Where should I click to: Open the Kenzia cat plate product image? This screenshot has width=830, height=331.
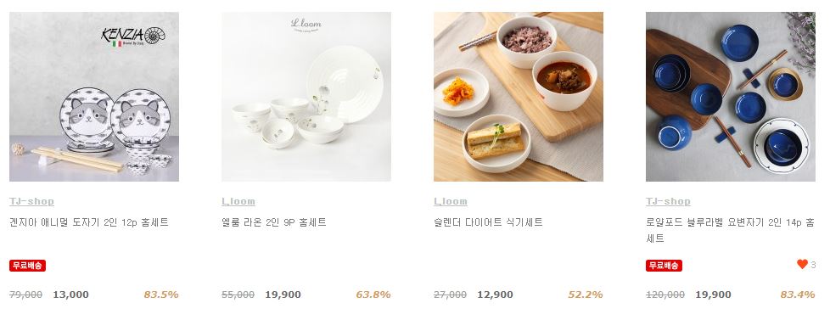[x=94, y=97]
